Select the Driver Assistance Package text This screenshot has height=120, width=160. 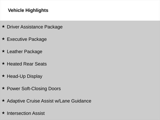tap(35, 27)
